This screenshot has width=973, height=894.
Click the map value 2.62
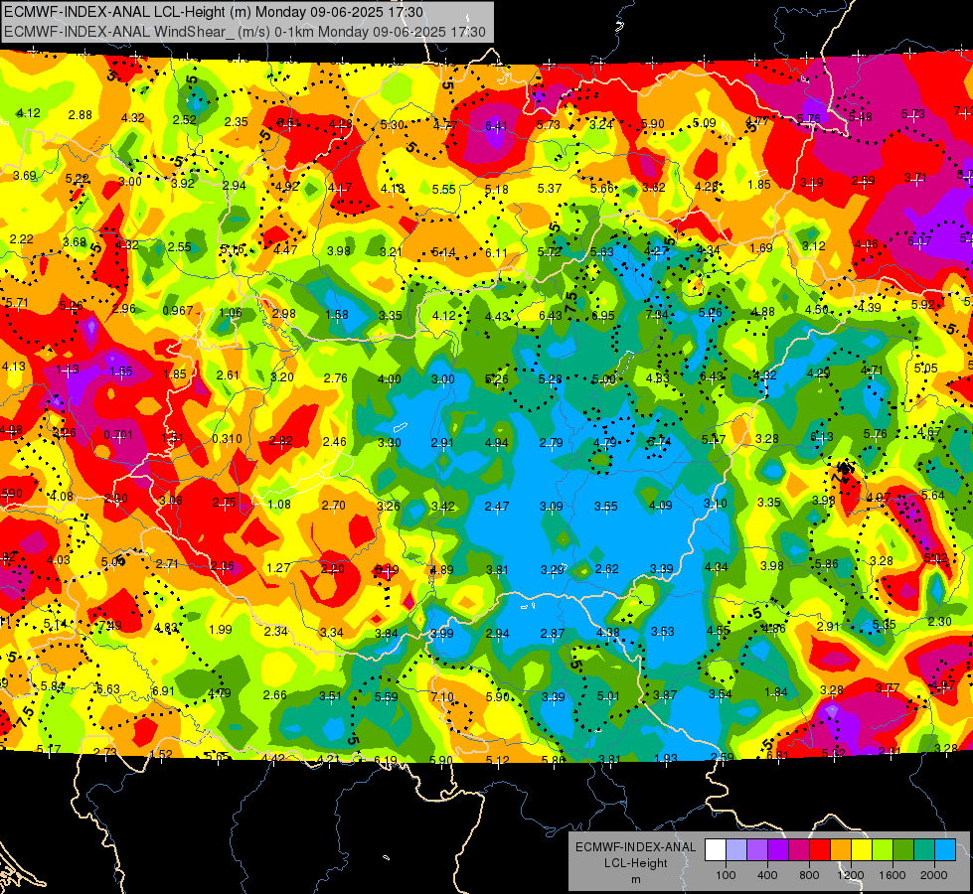pyautogui.click(x=606, y=568)
